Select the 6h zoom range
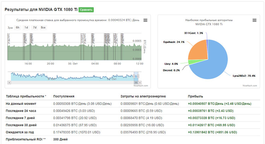 pos(18,27)
